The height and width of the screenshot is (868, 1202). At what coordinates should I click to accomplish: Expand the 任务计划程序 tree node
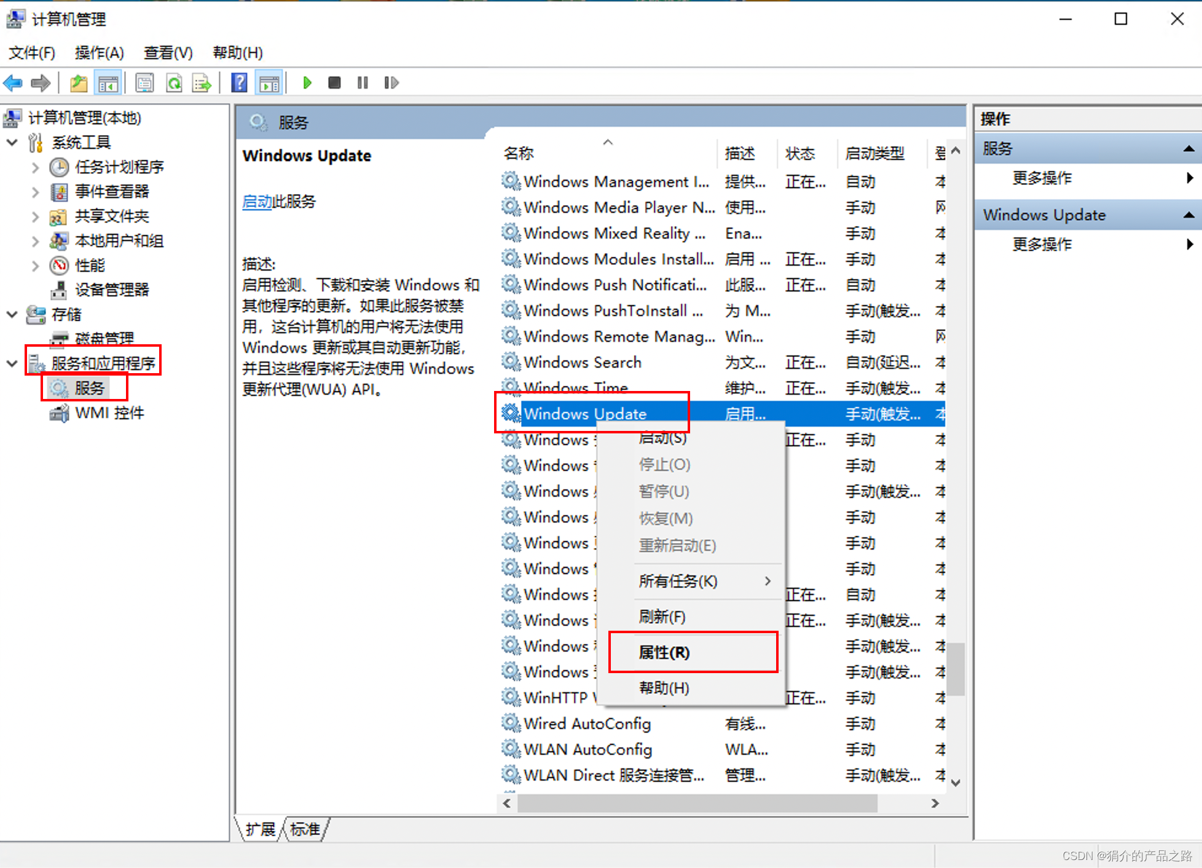pos(35,167)
